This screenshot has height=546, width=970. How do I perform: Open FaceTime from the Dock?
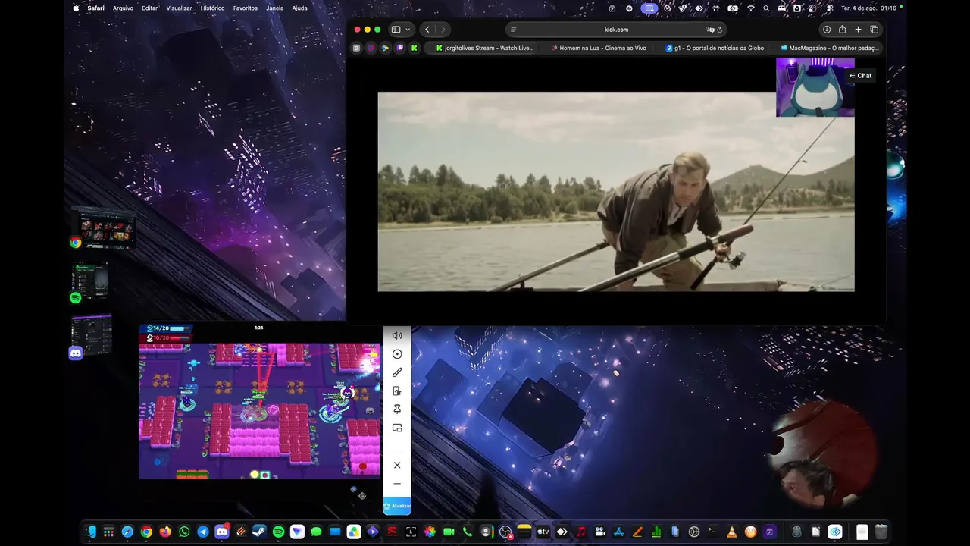tap(449, 532)
